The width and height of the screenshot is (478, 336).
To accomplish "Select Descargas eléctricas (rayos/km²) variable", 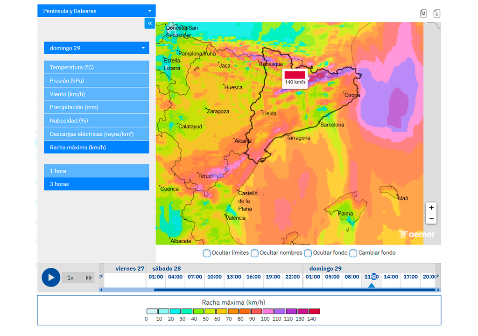I will click(x=96, y=134).
